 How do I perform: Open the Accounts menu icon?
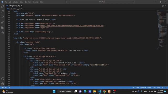pyautogui.click(x=3, y=79)
